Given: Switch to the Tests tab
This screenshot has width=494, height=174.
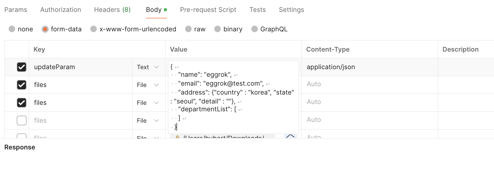Looking at the screenshot, I should pos(258,10).
